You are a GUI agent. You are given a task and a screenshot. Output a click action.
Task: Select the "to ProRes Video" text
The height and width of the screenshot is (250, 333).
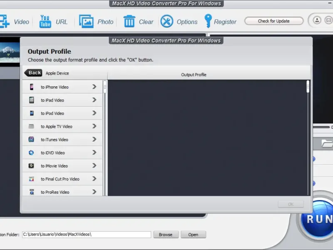[x=55, y=192]
